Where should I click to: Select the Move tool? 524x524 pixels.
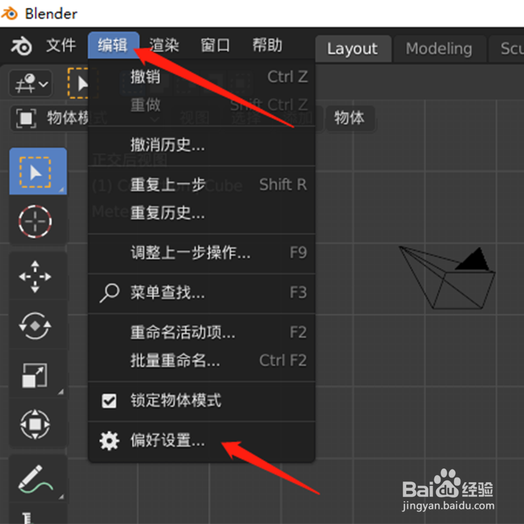pyautogui.click(x=35, y=276)
